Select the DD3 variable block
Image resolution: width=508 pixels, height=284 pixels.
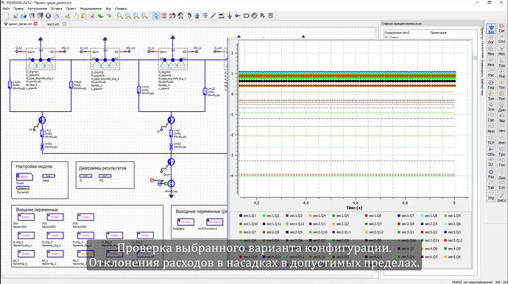pos(85,217)
